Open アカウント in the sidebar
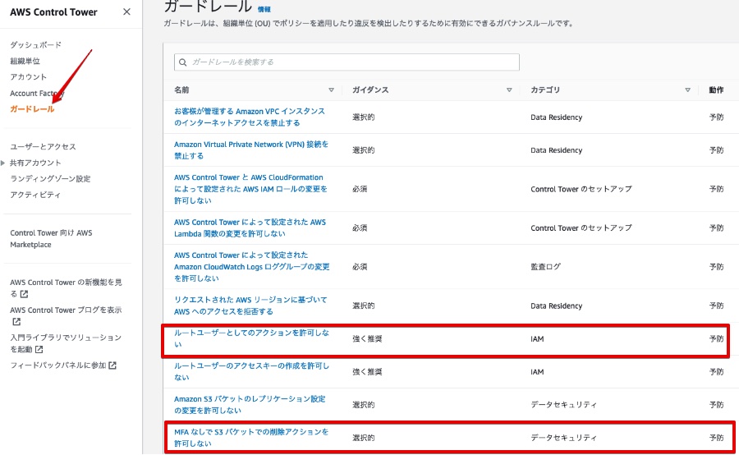 tap(28, 77)
